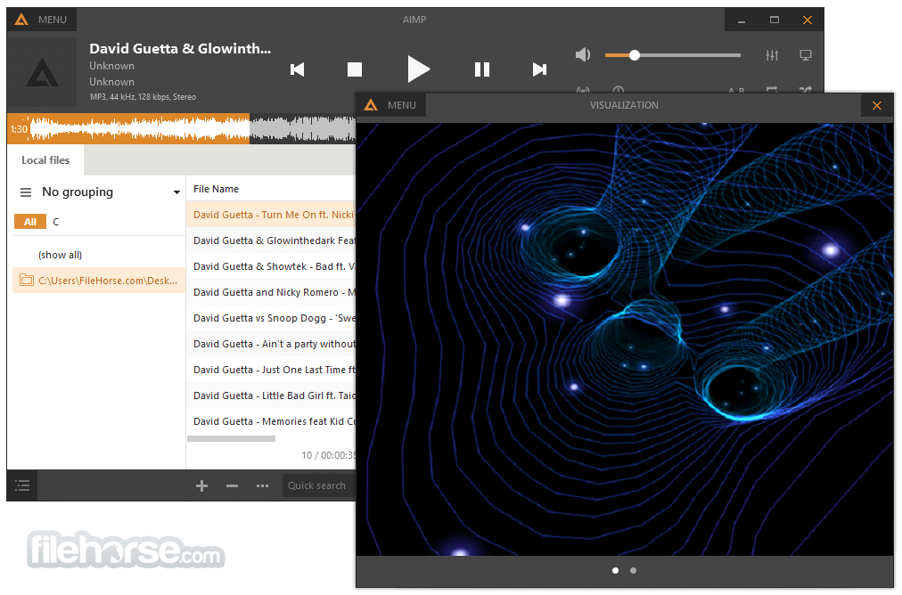Viewport: 902px width, 595px height.
Task: Select the (show all) entry
Action: [60, 255]
